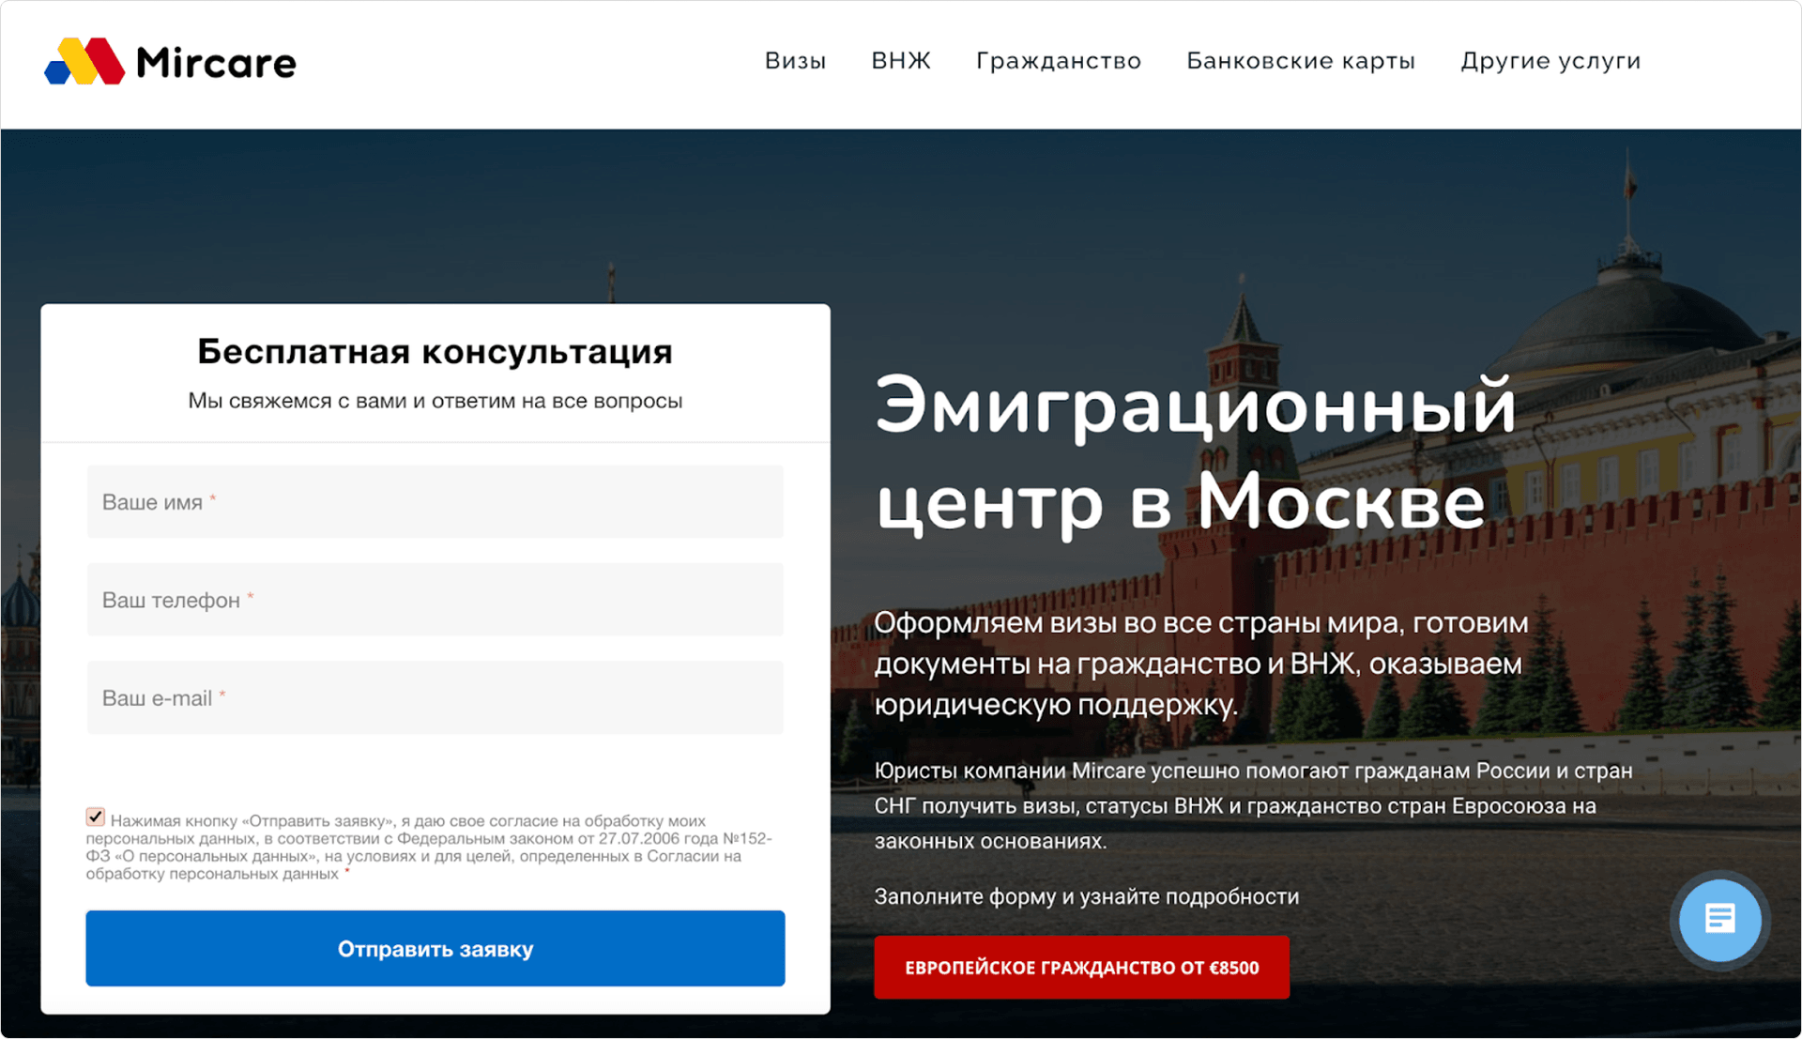
Task: Open the Банковские карты menu
Action: click(x=1301, y=61)
